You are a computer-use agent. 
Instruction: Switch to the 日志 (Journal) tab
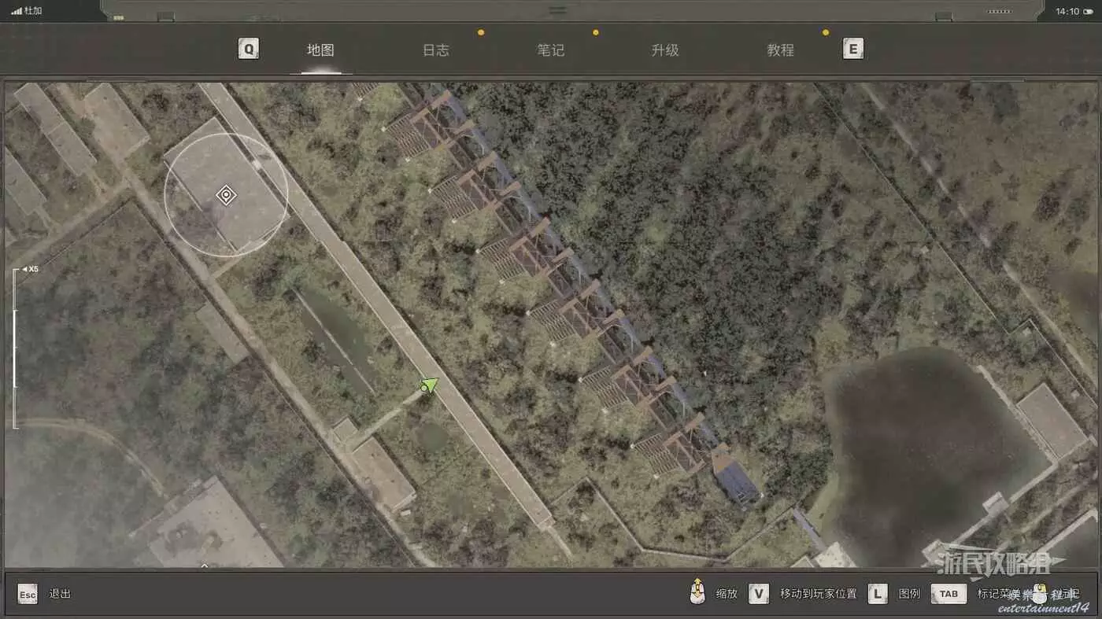[435, 50]
